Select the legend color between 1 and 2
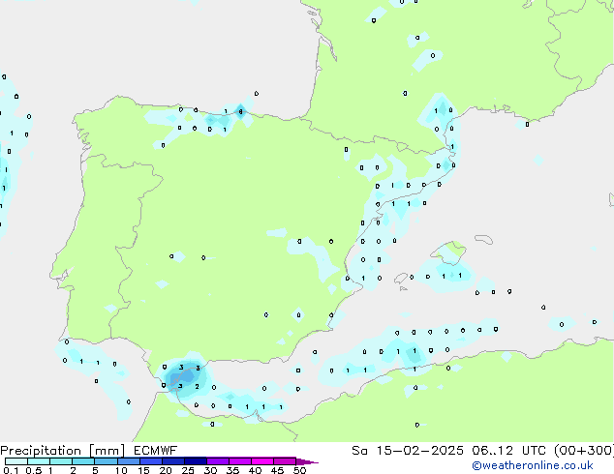Screen dimensions: 614x474 tap(61, 461)
